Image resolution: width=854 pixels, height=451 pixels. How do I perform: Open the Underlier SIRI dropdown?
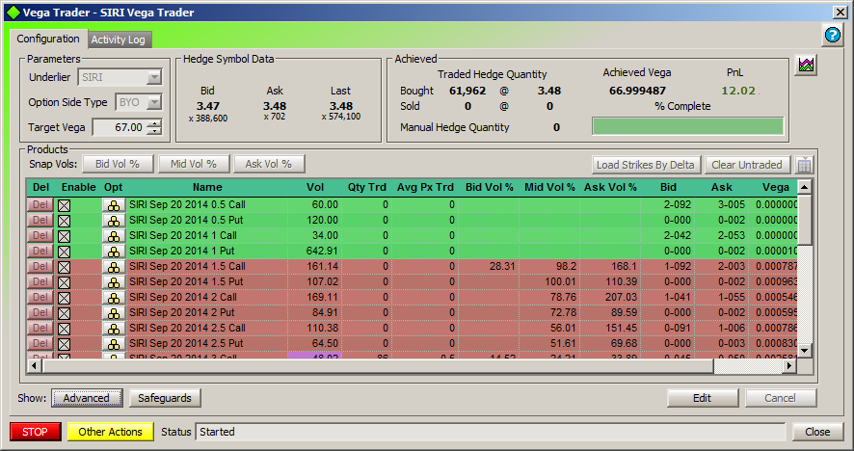pyautogui.click(x=154, y=77)
